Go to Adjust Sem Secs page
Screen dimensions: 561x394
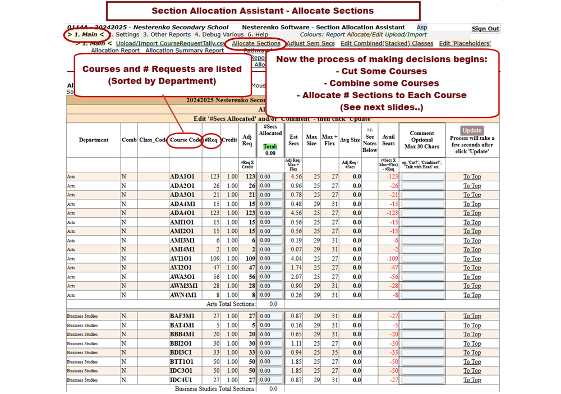(x=310, y=43)
